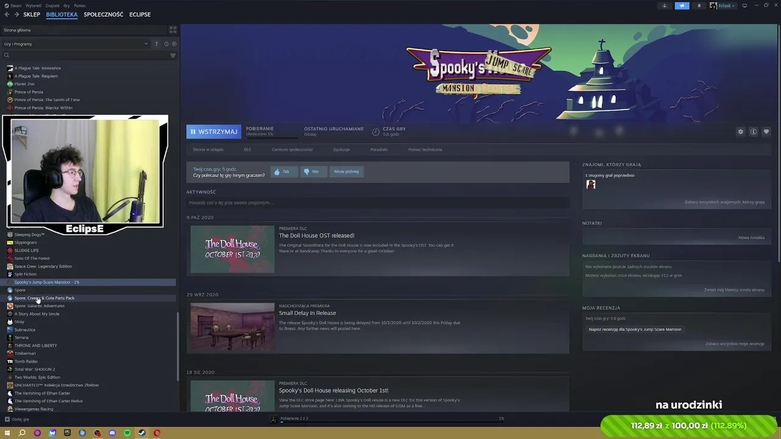View all my reviews link

coord(735,344)
